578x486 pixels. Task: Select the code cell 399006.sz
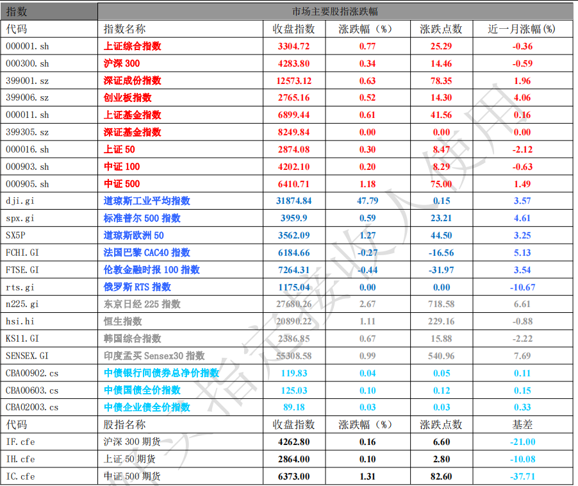28,97
